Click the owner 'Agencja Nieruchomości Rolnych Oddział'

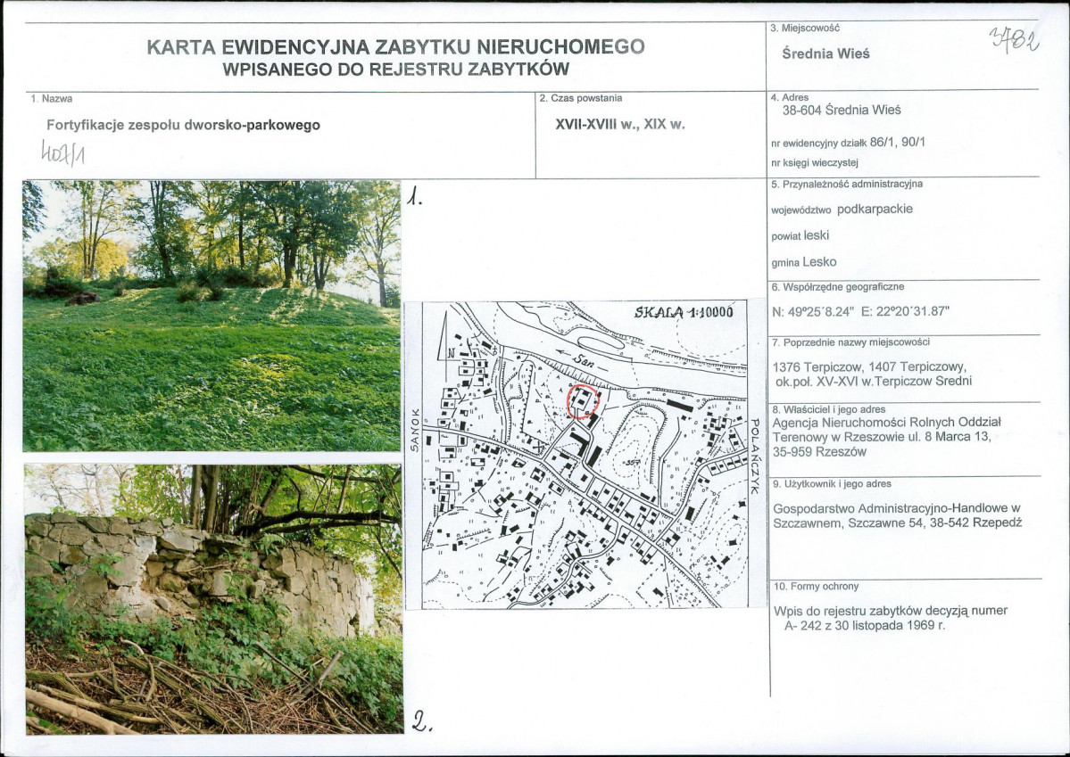[x=886, y=423]
